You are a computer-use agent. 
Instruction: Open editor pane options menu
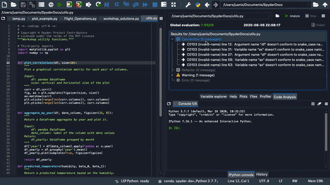161,19
